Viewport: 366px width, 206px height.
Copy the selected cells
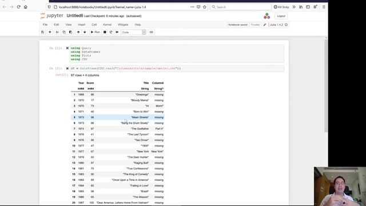click(x=64, y=32)
